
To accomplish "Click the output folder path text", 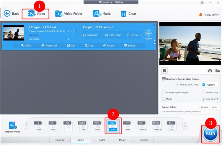I will [181, 112].
